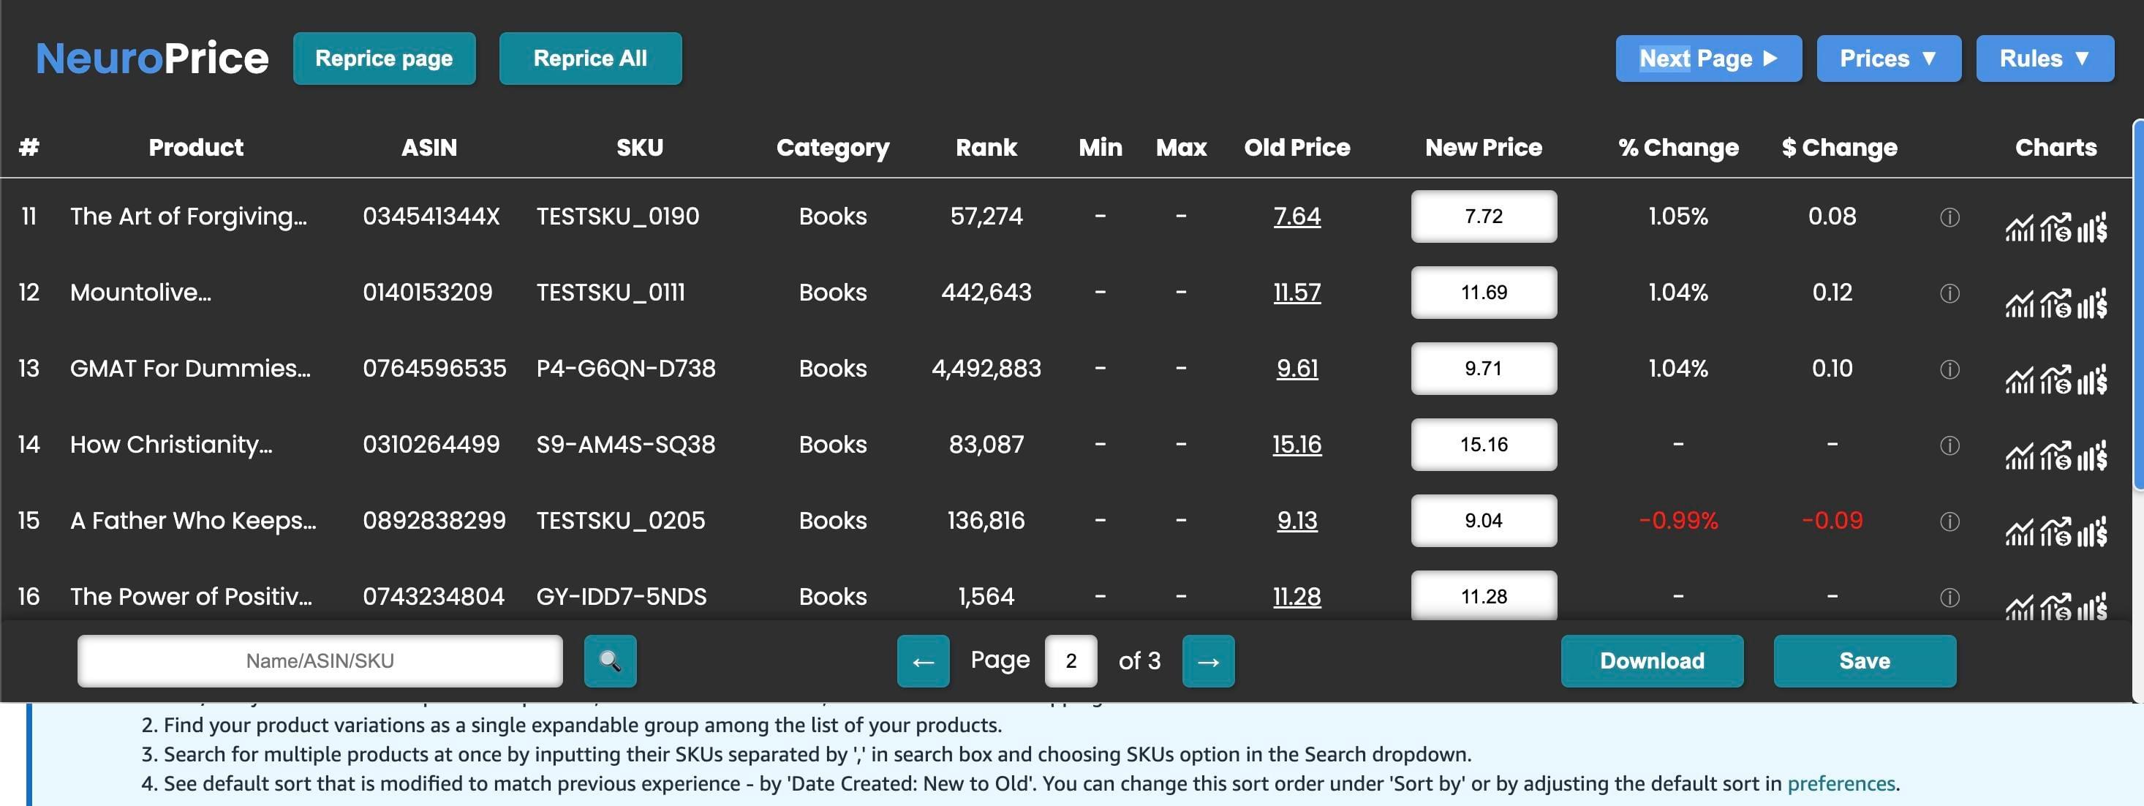Click the search magnifier icon

[x=610, y=660]
